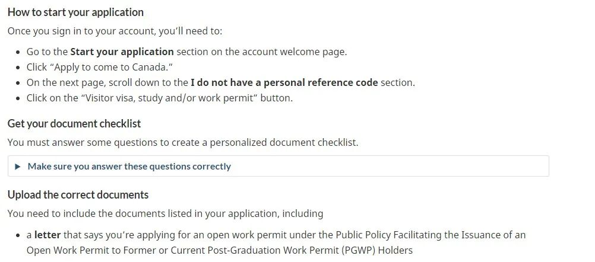Click the bold 'I do not have a personal reference code' text

284,82
